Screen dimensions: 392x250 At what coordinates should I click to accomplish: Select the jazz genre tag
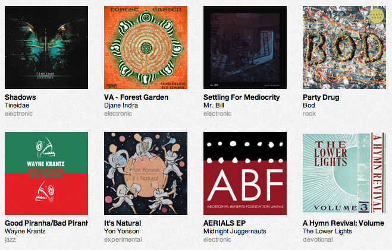[x=10, y=239]
